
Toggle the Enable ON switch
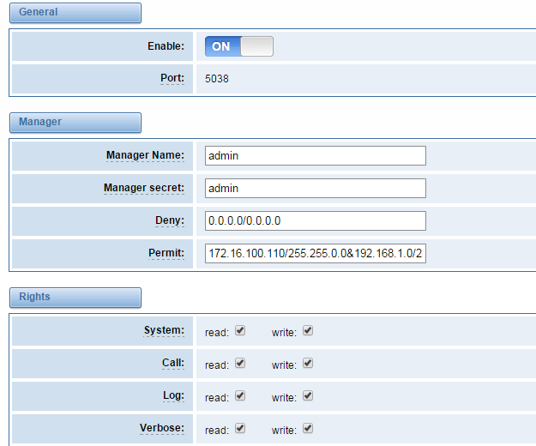239,46
